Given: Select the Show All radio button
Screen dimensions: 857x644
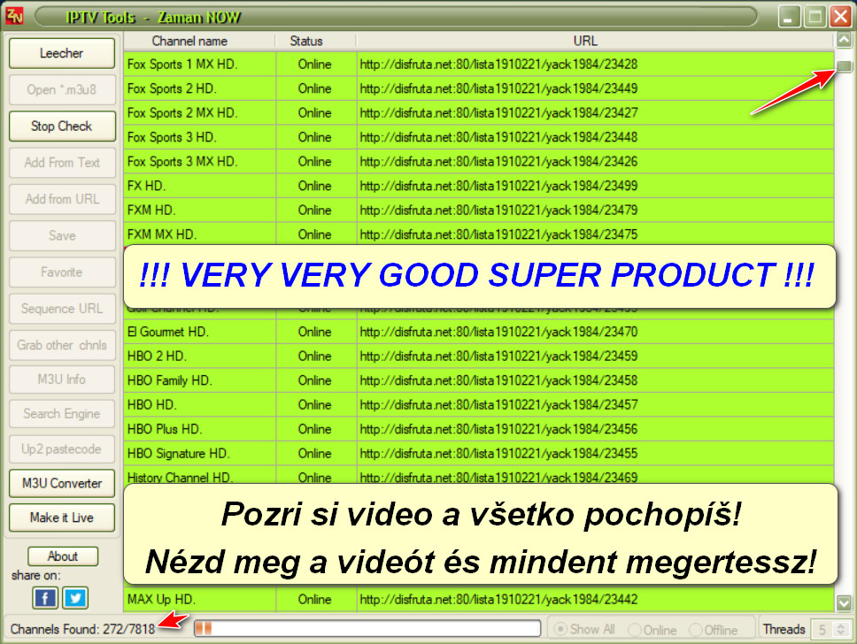Looking at the screenshot, I should tap(583, 629).
